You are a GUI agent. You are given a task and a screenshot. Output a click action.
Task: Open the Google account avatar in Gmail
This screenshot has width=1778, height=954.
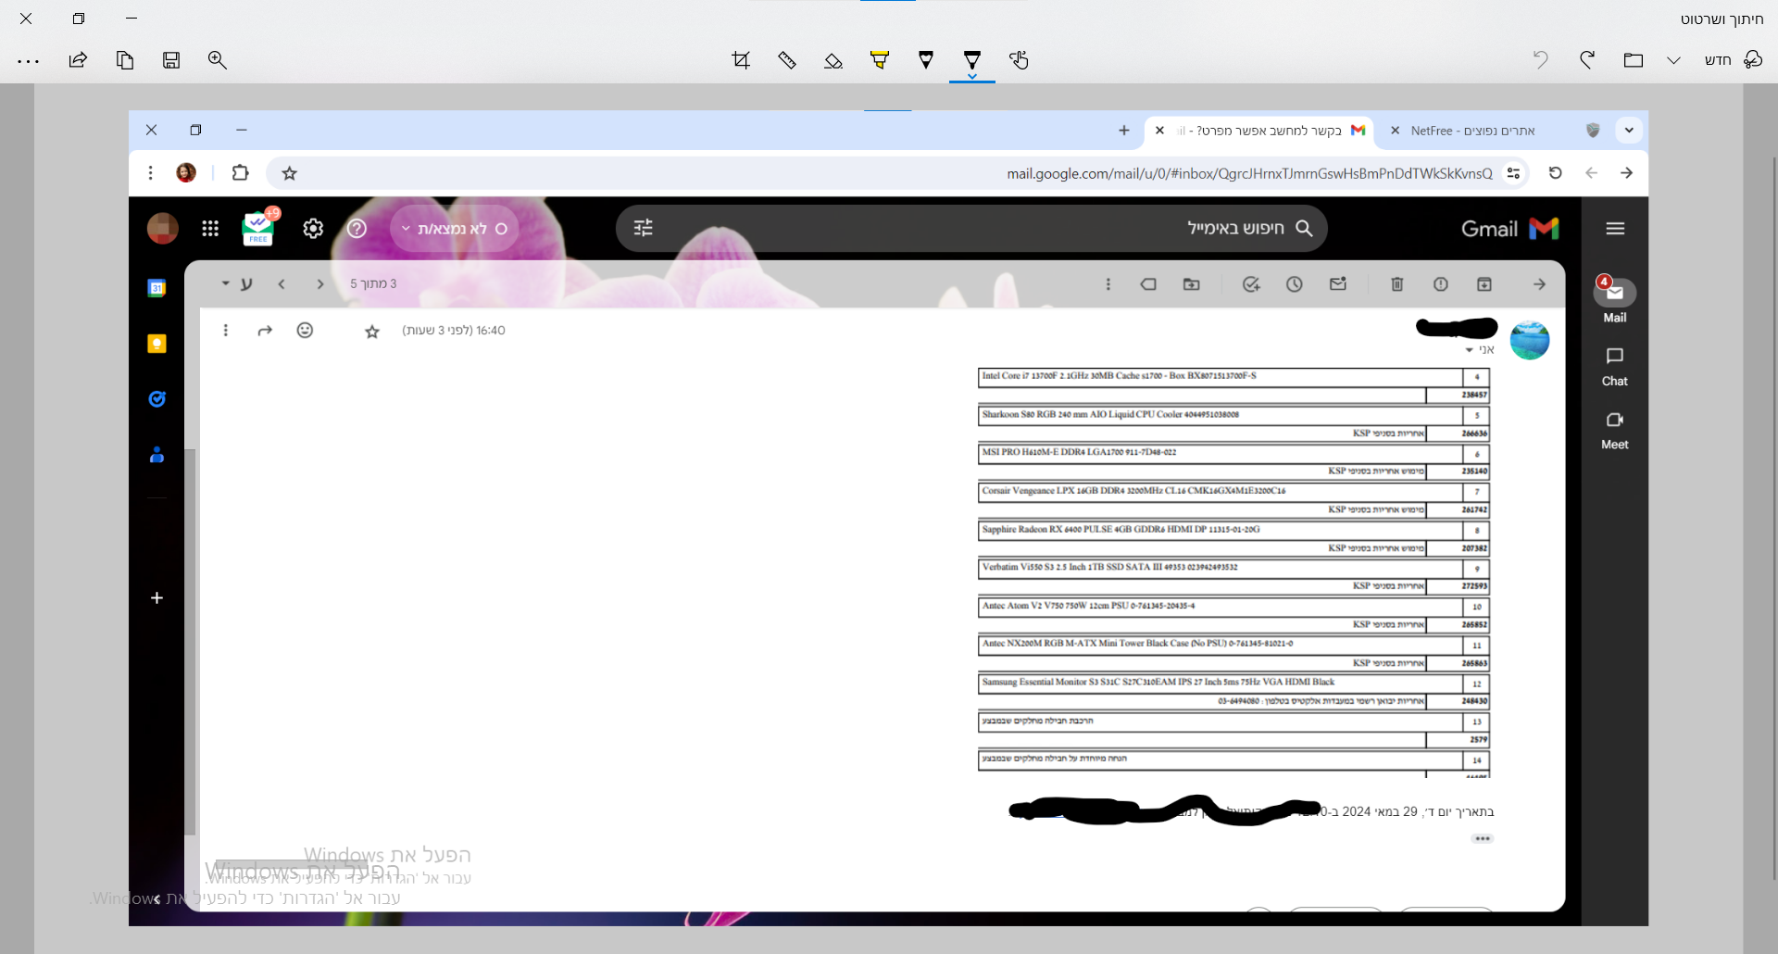(163, 229)
